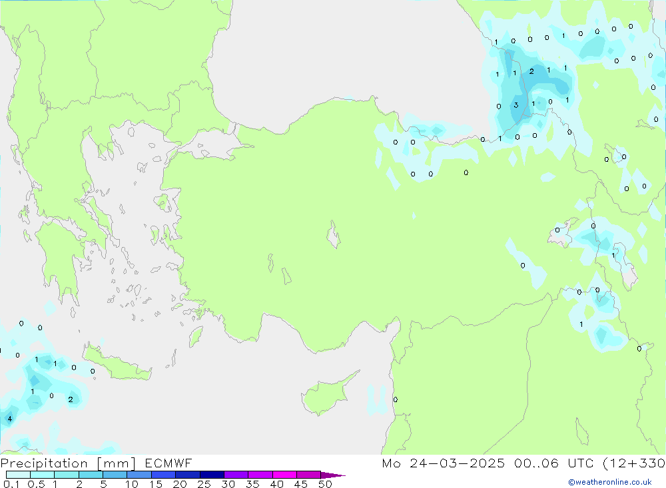This screenshot has height=488, width=666.
Task: Click the island of Cyprus on the map
Action: (325, 396)
